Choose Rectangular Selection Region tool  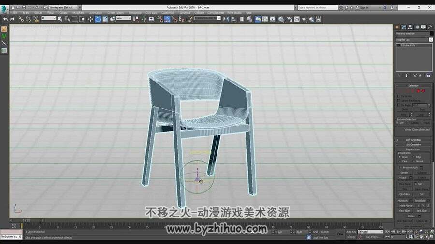[74, 19]
